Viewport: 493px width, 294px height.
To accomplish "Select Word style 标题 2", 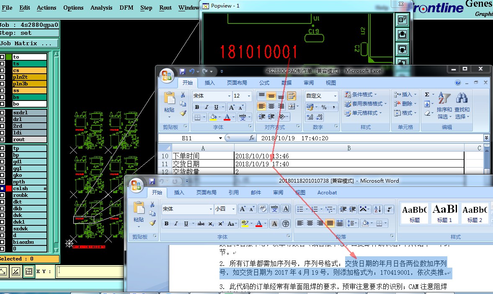I will coord(475,213).
